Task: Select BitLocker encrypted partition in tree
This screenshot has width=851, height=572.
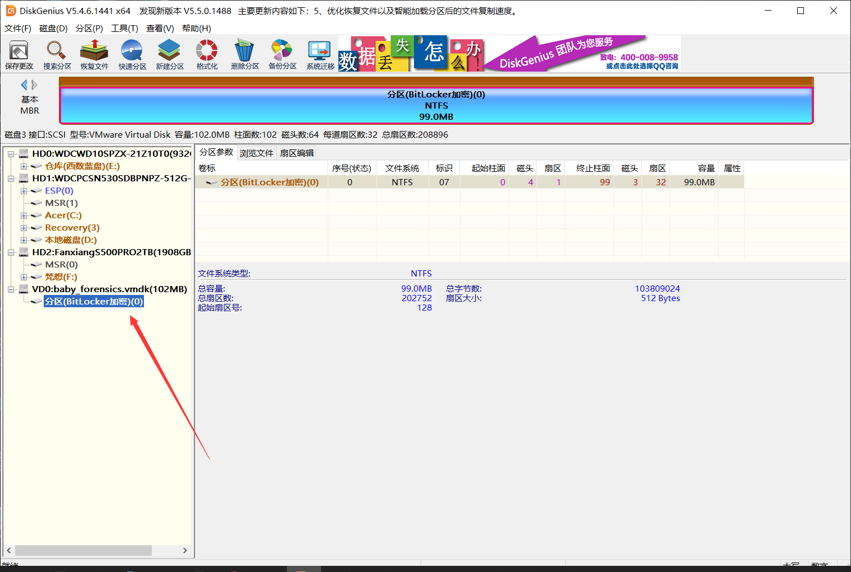Action: click(x=94, y=301)
